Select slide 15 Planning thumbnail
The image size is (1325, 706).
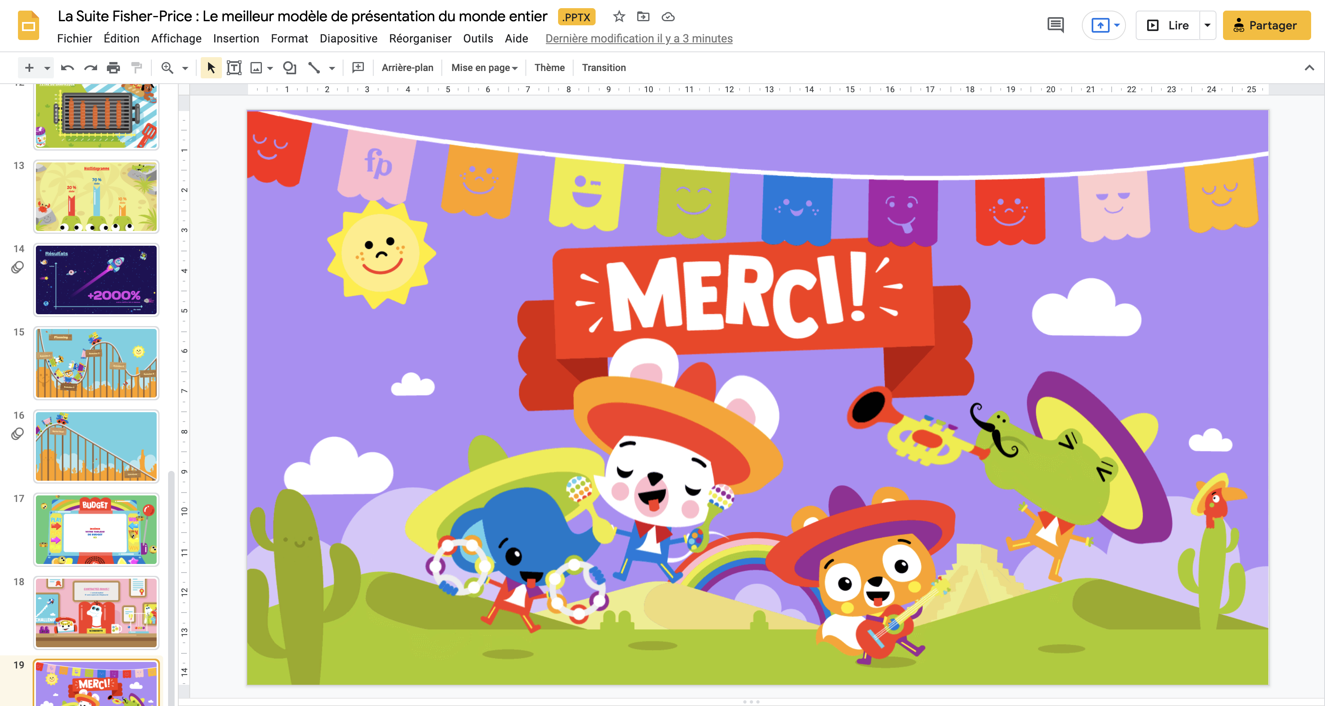[96, 363]
